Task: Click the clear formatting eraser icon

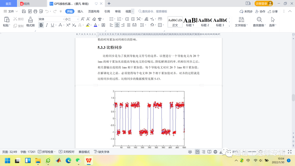Action: [94, 19]
